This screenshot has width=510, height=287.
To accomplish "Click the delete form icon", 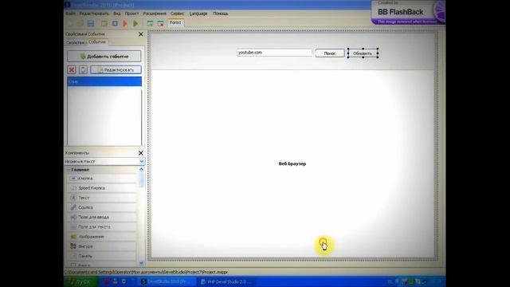I will (x=161, y=23).
